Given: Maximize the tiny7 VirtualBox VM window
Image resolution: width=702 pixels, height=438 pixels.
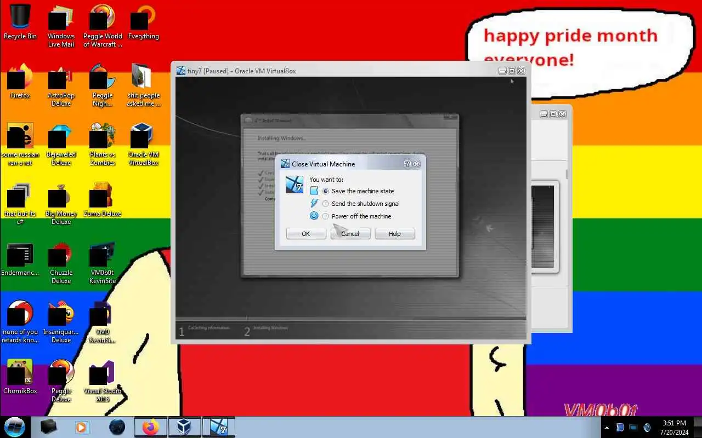Looking at the screenshot, I should [x=512, y=71].
